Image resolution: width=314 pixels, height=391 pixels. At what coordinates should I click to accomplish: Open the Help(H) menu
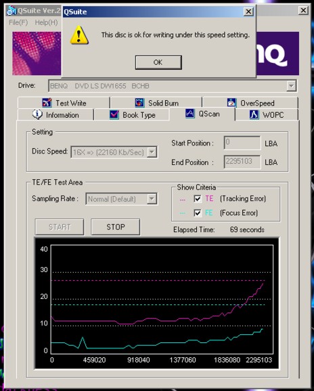pyautogui.click(x=46, y=22)
